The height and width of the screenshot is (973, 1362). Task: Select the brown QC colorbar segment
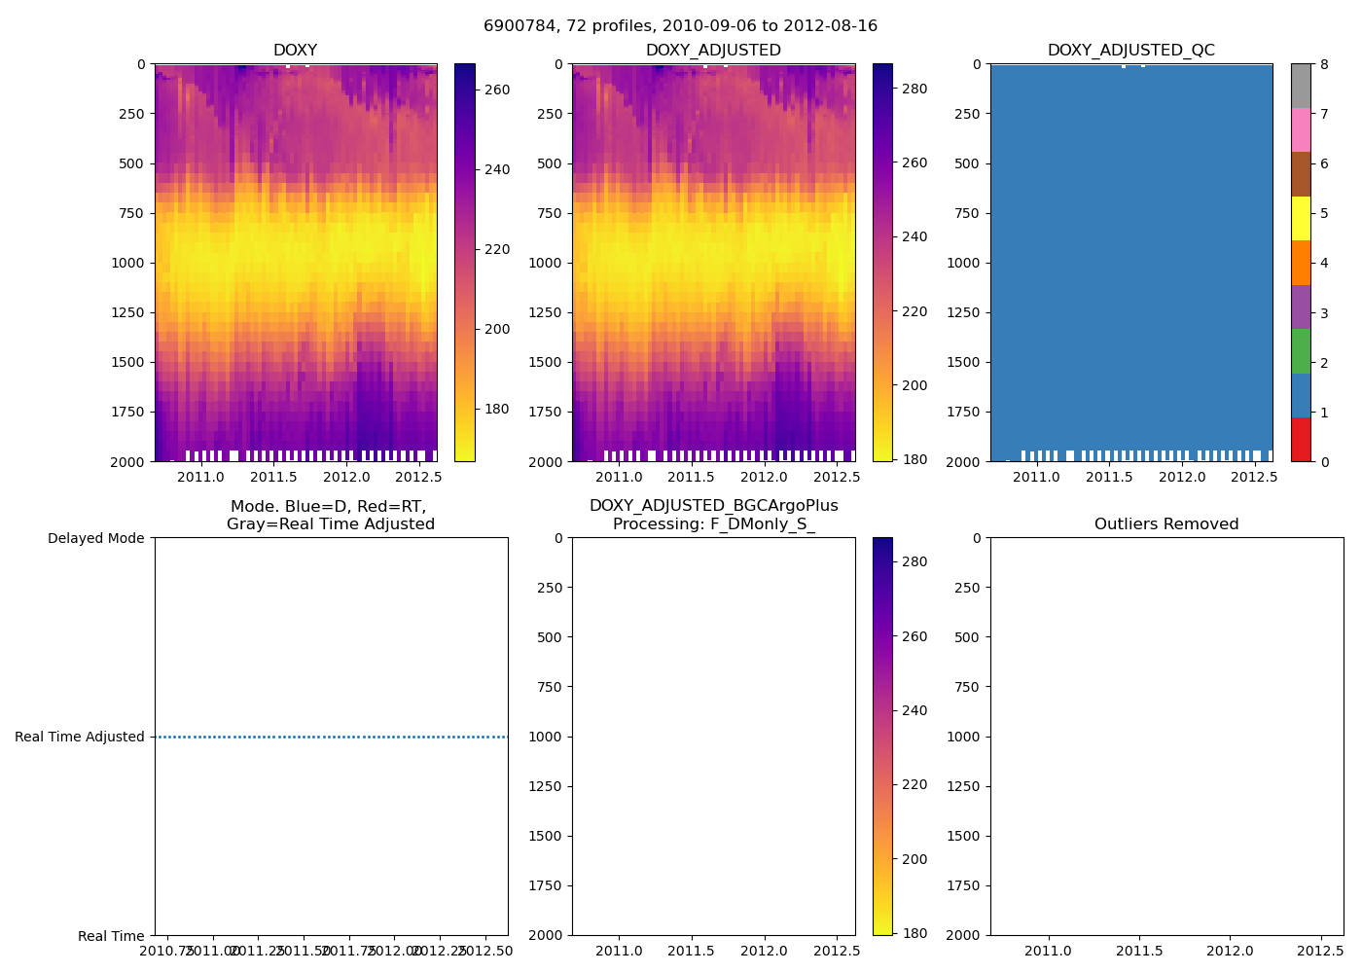tap(1301, 174)
